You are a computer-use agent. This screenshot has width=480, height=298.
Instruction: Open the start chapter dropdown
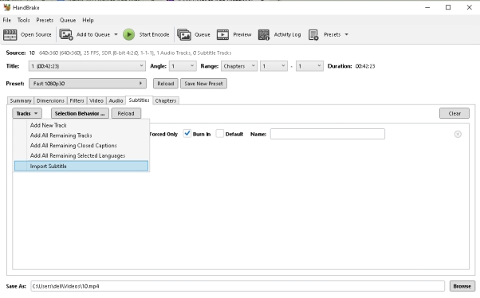(x=273, y=66)
